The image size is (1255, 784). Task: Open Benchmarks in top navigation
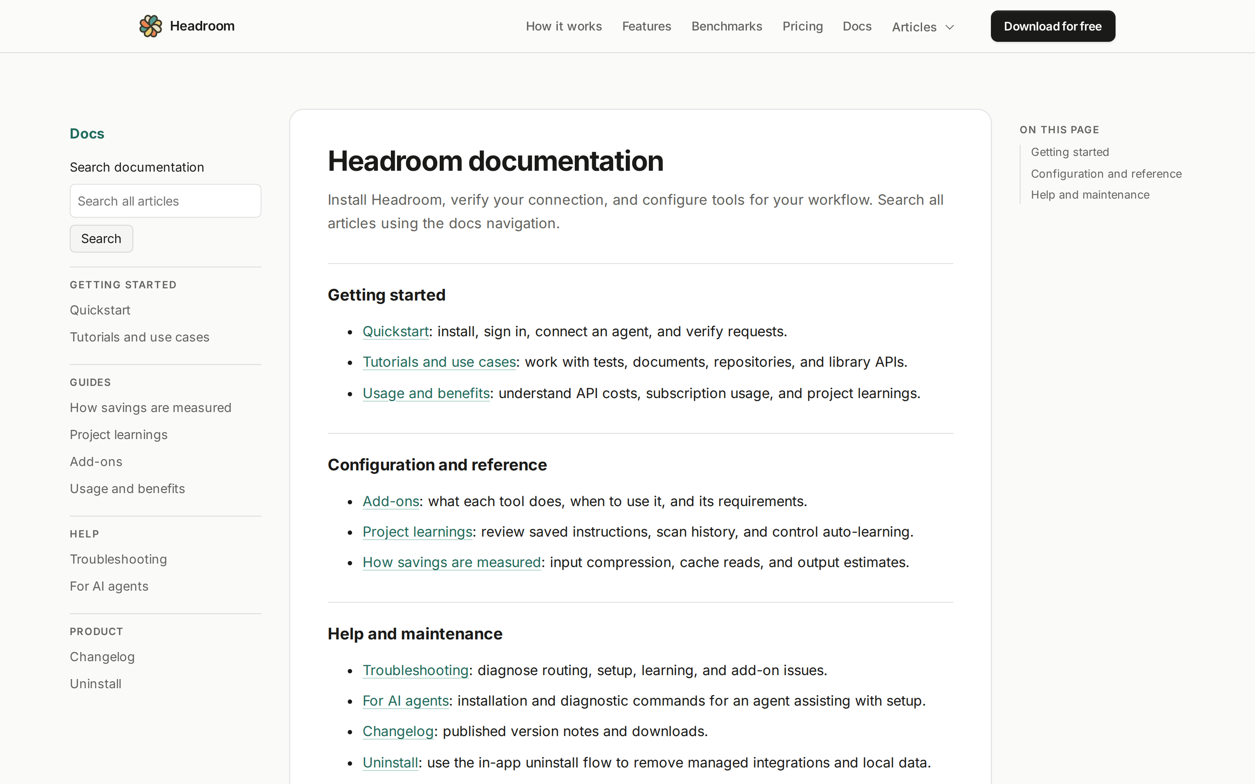pos(726,27)
